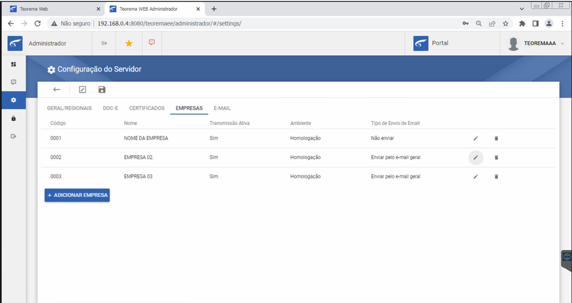
Task: Select the EMPRESAS tab
Action: point(189,108)
